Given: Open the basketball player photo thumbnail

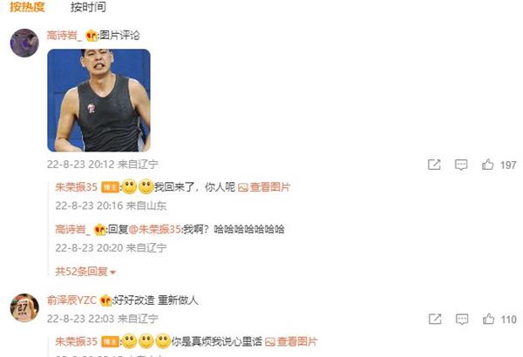Looking at the screenshot, I should click(x=98, y=100).
